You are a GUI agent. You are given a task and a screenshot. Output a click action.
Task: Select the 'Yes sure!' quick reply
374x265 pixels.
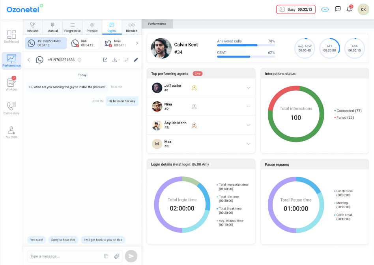37,240
